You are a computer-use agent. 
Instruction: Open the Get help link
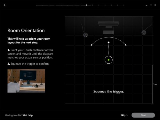28,115
